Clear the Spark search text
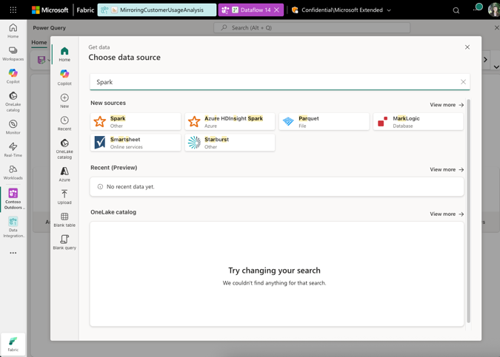500x357 pixels. coord(463,82)
